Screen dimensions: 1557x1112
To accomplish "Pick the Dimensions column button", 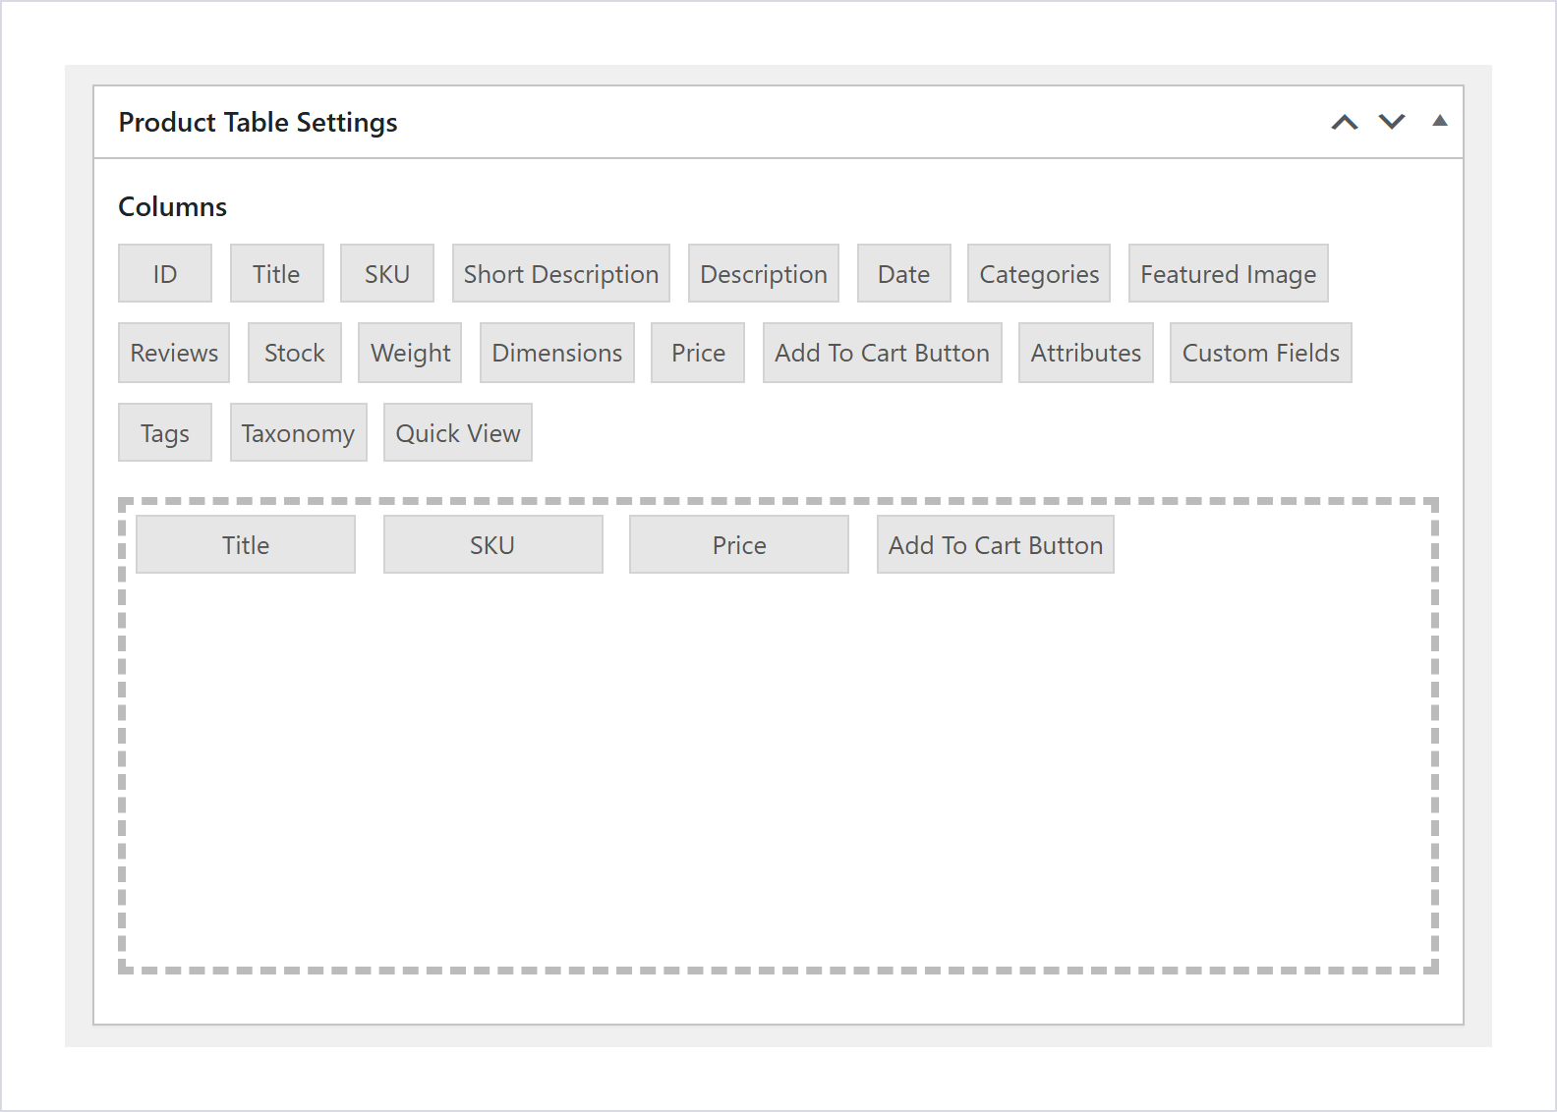I will pos(557,353).
